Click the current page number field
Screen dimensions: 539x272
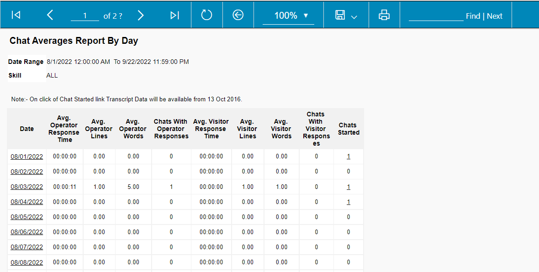click(85, 16)
